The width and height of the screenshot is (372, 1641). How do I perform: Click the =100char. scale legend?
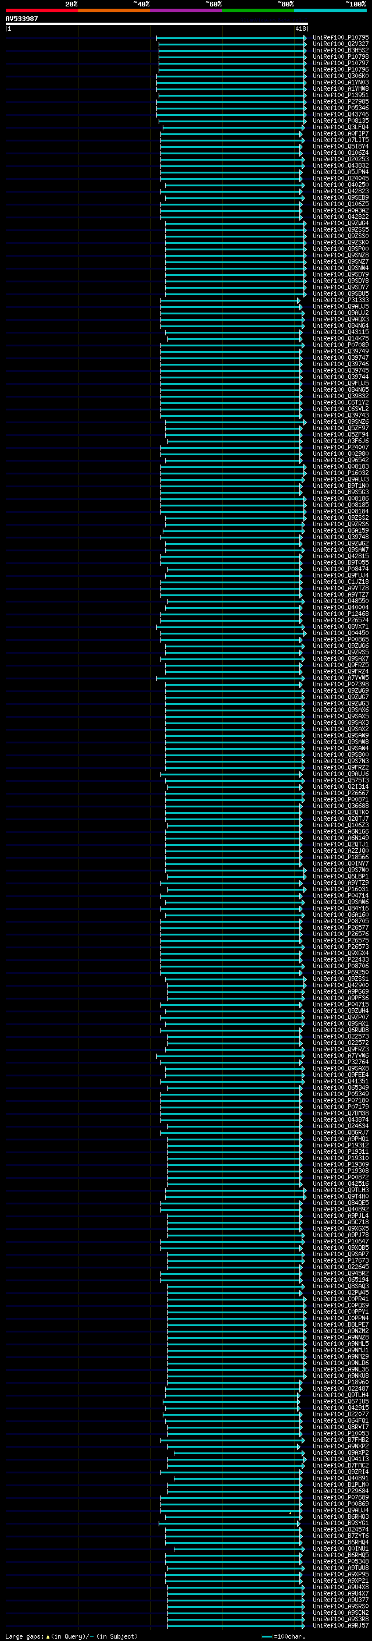[x=284, y=1636]
